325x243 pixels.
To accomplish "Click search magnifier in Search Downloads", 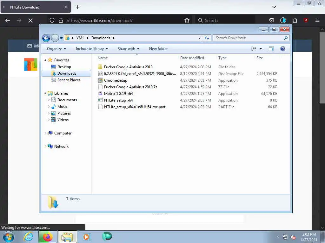I will click(x=286, y=38).
